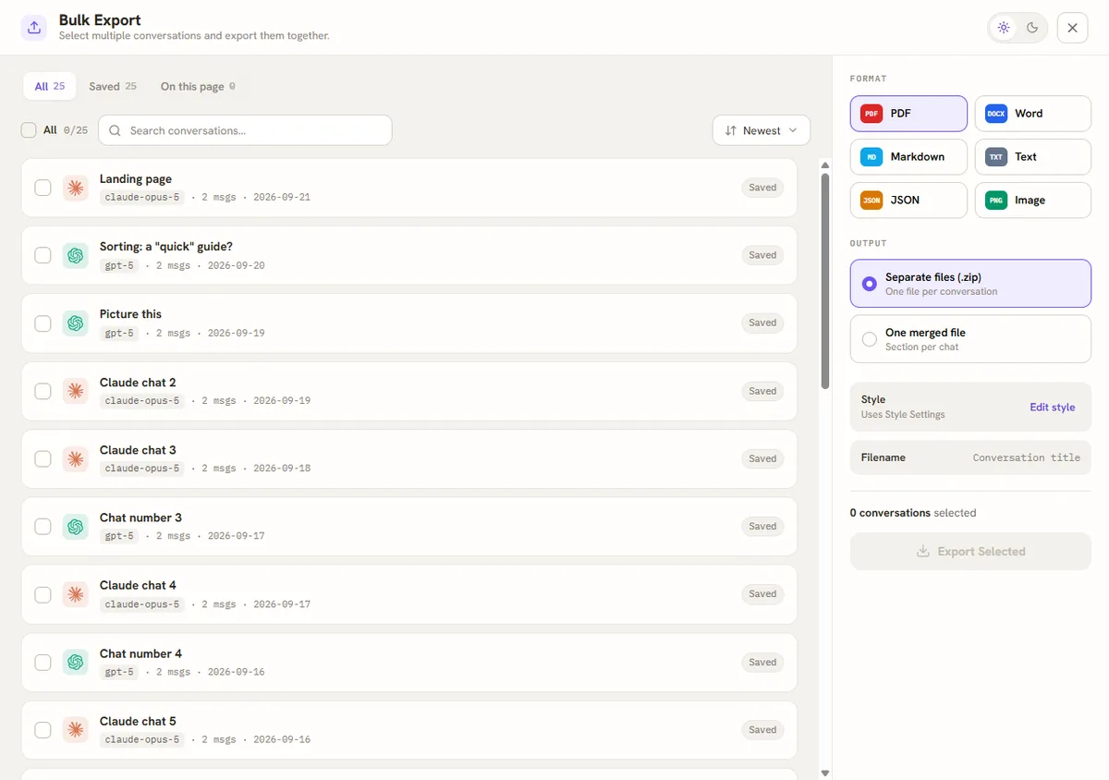Click GPT icon on Chat number 3 row
The height and width of the screenshot is (780, 1109).
click(76, 526)
